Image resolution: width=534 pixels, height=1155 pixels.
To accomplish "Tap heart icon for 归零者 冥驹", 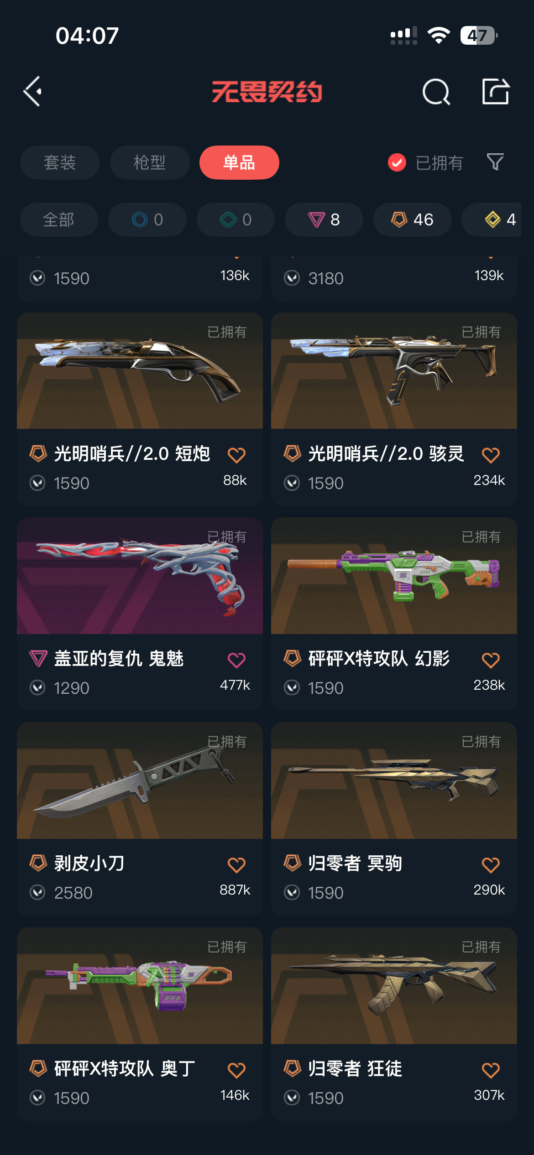I will point(491,864).
